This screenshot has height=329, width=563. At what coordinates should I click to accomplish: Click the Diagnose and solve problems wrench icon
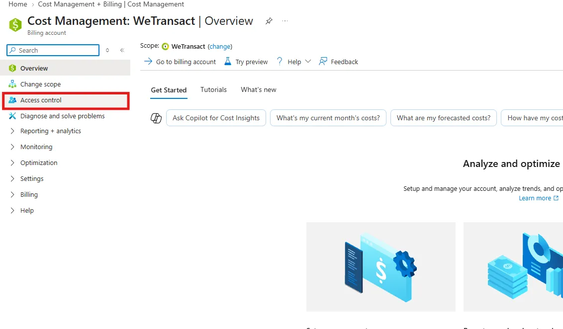(x=12, y=116)
